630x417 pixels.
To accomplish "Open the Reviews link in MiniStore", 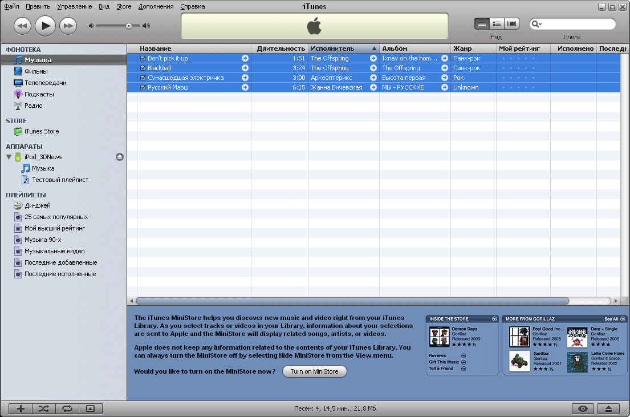I will click(x=437, y=355).
